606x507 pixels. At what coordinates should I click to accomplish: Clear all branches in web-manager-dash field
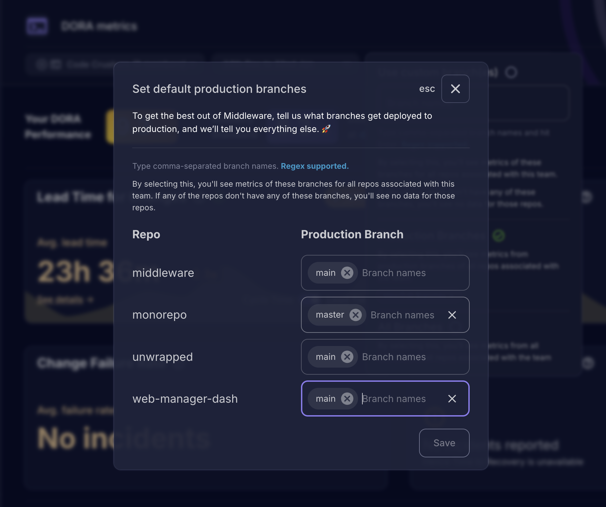pos(452,399)
